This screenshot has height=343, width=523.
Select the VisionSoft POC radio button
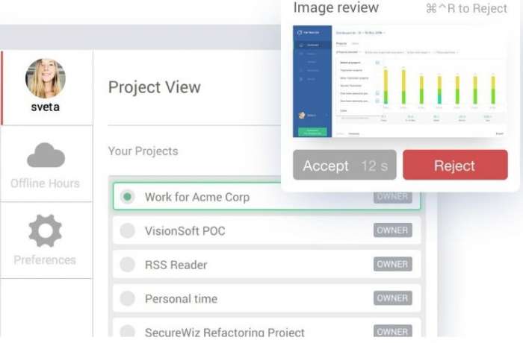tap(128, 231)
